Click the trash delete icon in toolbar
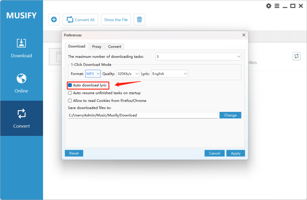The image size is (307, 200). point(139,20)
